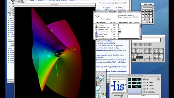Open the Mathematics portal link

[109, 10]
